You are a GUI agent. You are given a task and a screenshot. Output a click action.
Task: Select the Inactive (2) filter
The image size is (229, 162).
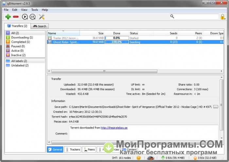click(25, 55)
